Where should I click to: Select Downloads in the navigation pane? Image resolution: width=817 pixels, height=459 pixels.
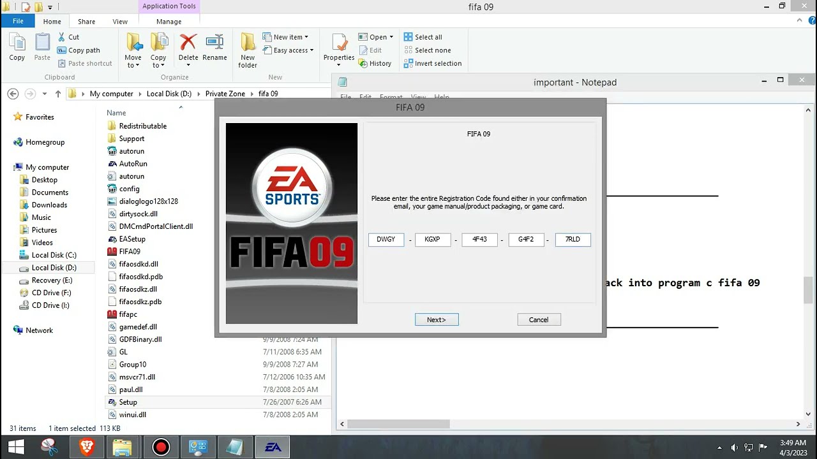49,205
